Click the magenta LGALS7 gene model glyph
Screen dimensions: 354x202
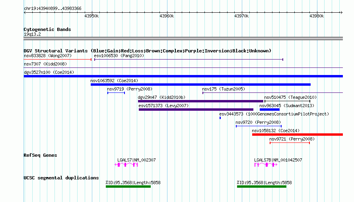(x=126, y=165)
